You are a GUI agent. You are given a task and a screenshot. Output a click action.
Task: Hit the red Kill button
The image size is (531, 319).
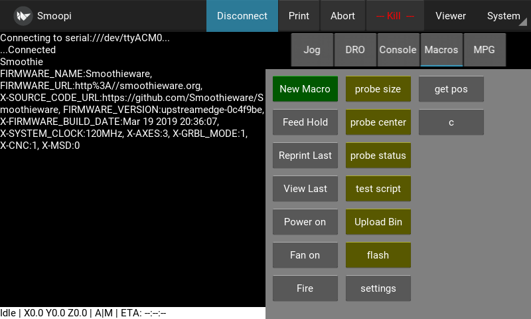point(395,16)
